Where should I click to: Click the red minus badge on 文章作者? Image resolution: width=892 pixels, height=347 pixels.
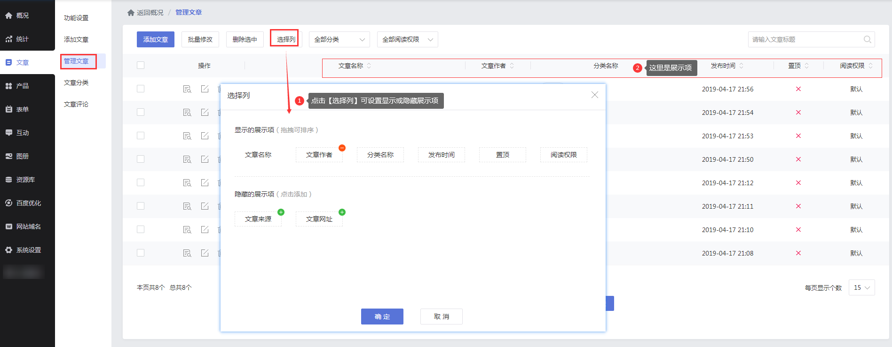[342, 148]
